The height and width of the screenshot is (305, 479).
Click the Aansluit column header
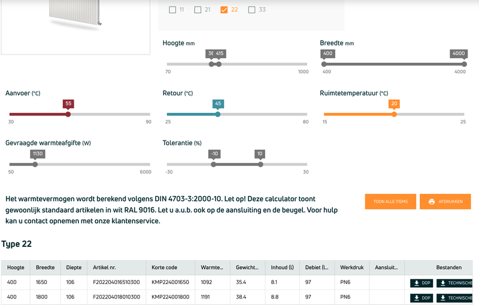(387, 267)
